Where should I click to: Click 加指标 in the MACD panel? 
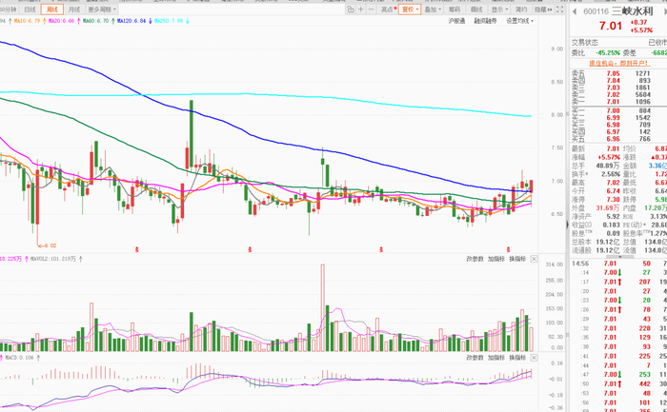(x=496, y=358)
